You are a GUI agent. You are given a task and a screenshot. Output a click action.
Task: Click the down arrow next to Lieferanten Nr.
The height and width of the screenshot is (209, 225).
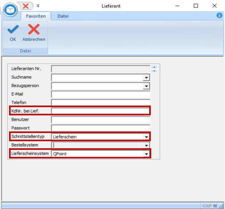[154, 71]
